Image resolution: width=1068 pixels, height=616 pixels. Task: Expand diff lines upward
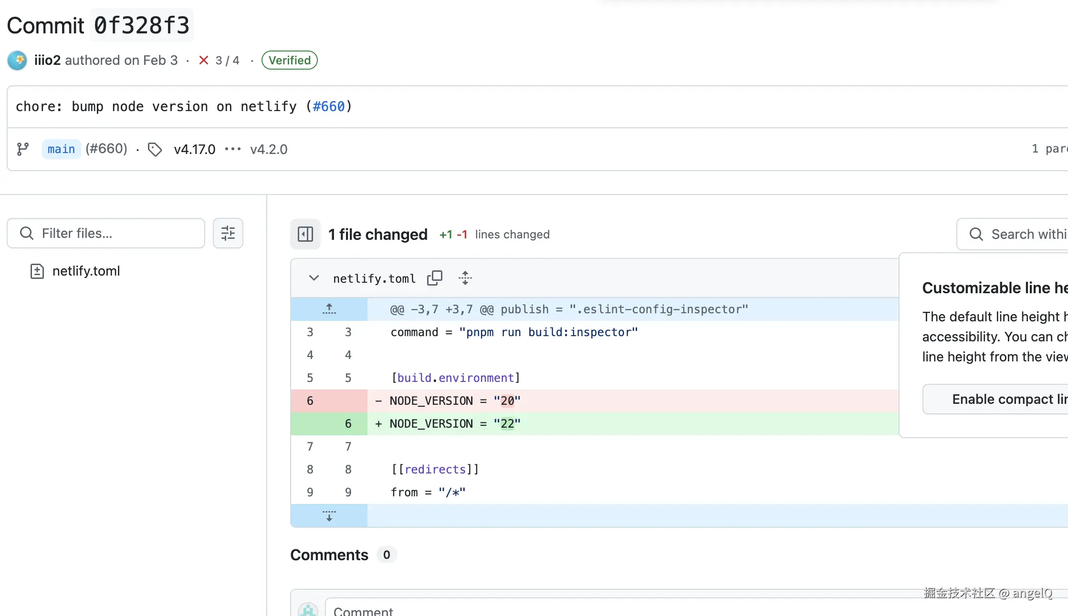[329, 309]
